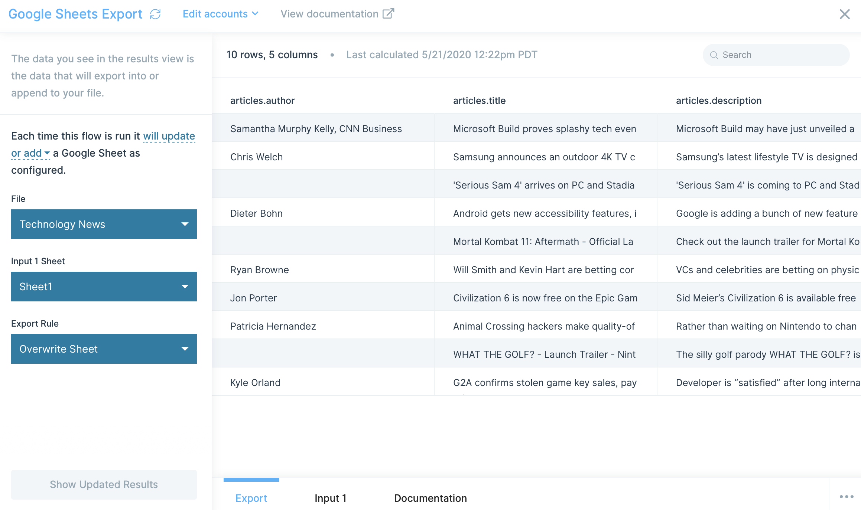Click the Chris Welch row in the table
Viewport: 861px width, 510px height.
tap(256, 157)
